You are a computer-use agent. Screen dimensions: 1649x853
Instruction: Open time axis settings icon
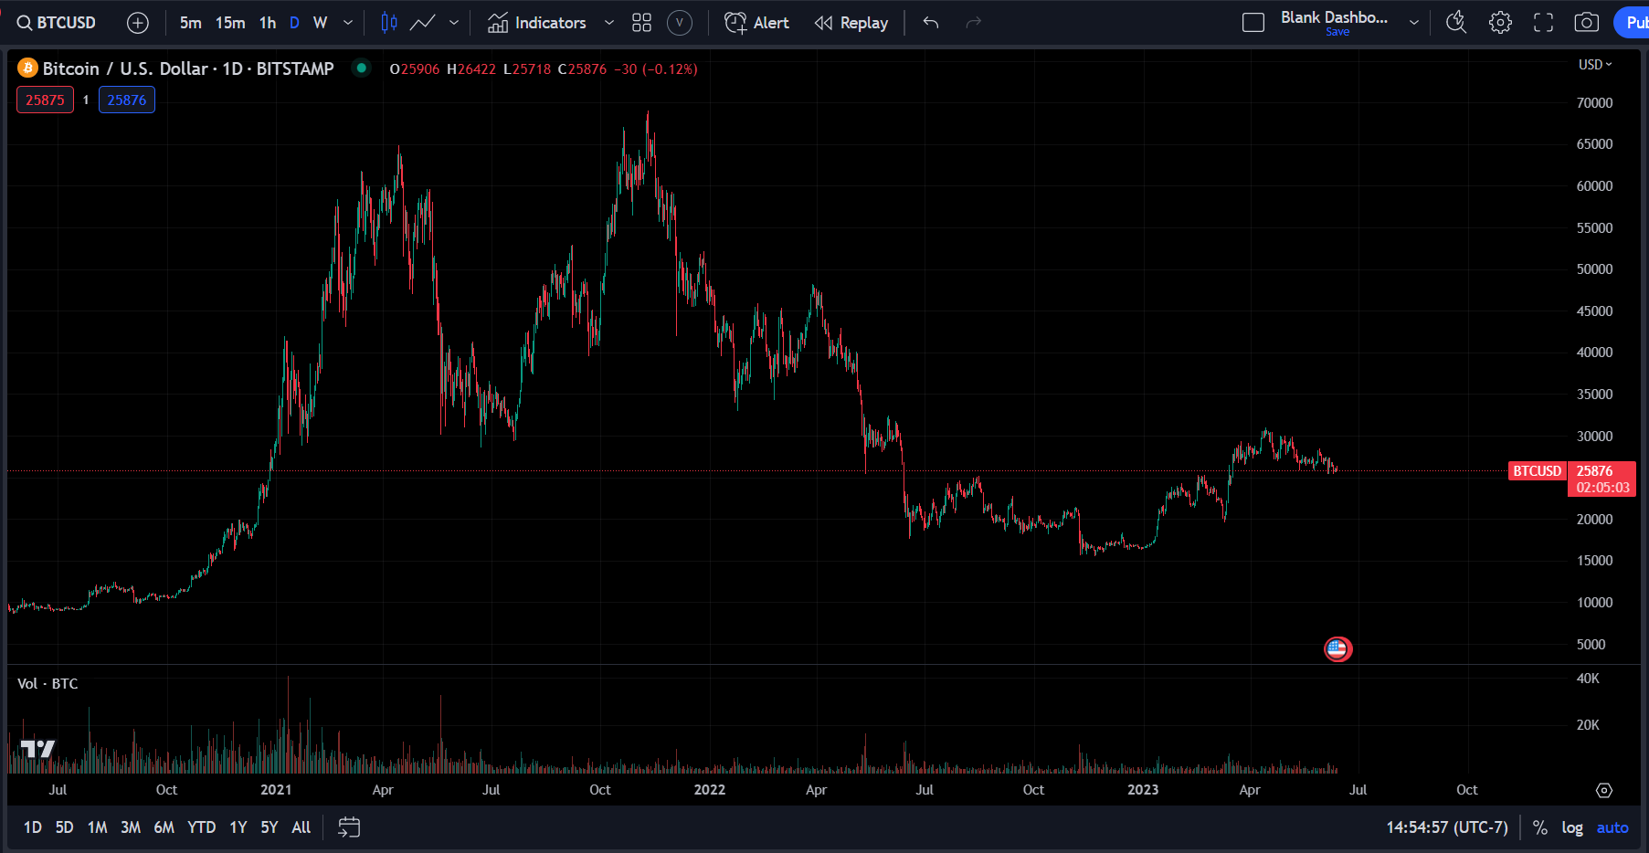tap(1604, 790)
